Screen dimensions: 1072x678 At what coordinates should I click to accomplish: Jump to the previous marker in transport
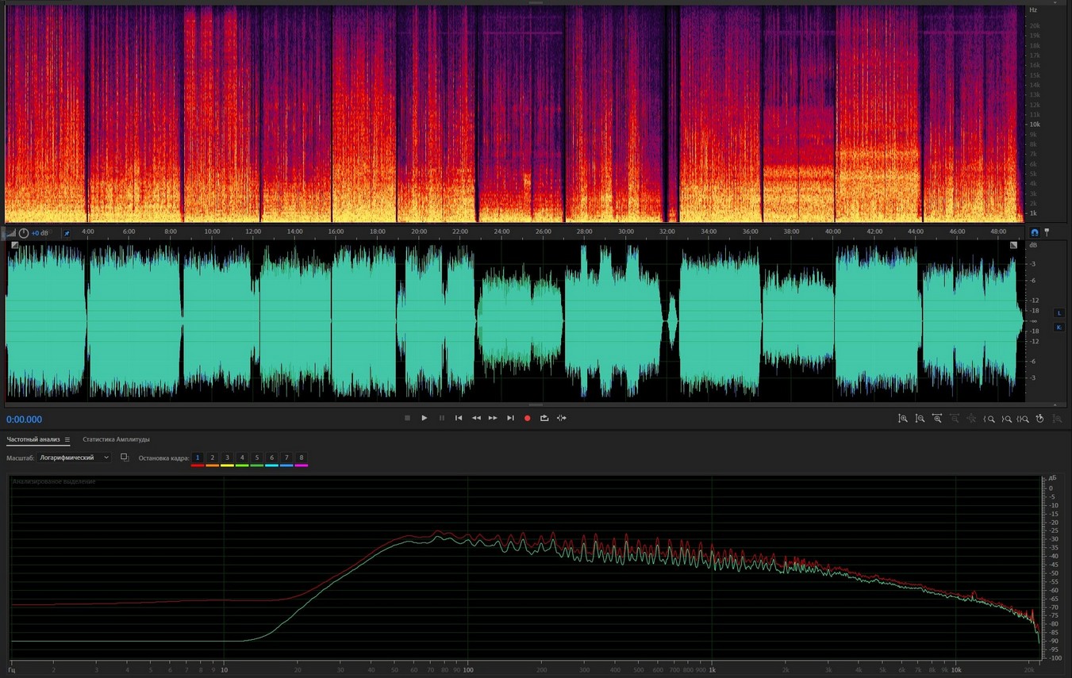tap(459, 418)
